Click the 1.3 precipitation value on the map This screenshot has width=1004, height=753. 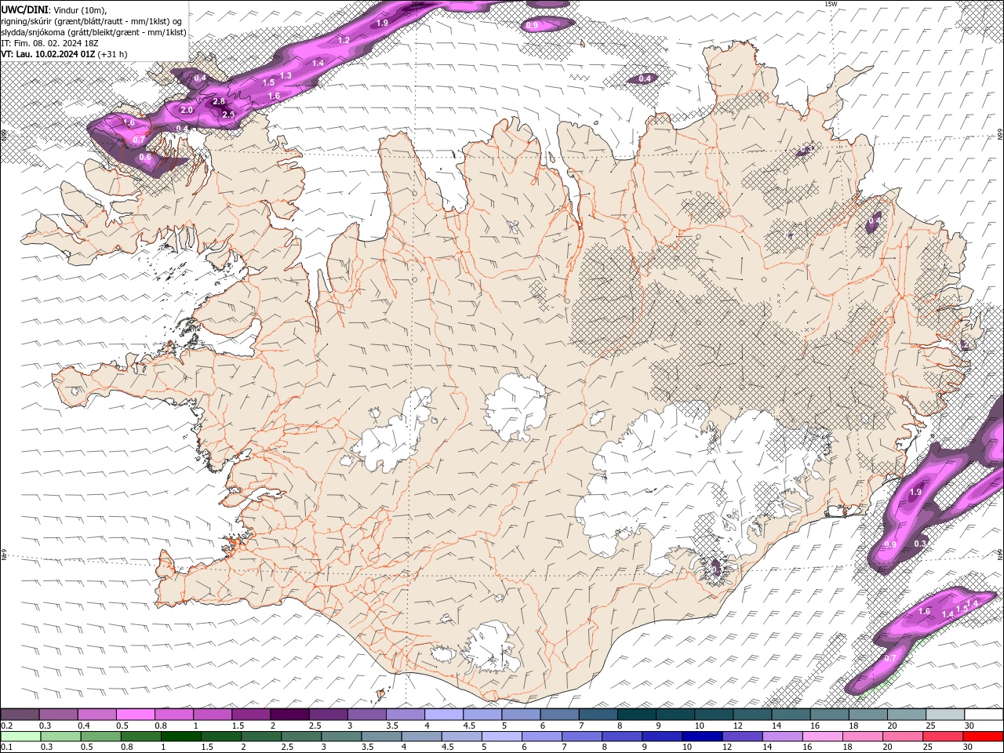[x=286, y=75]
